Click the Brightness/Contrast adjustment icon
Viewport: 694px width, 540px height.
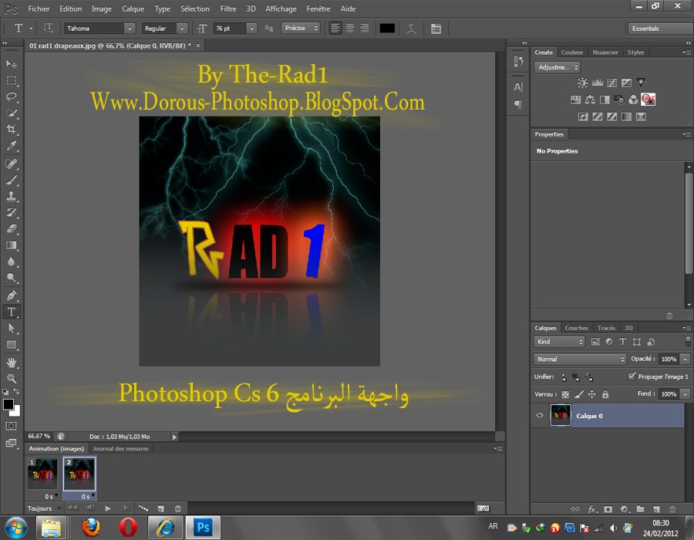582,83
